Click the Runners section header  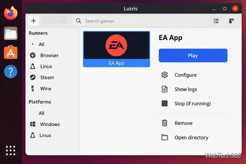pos(38,33)
